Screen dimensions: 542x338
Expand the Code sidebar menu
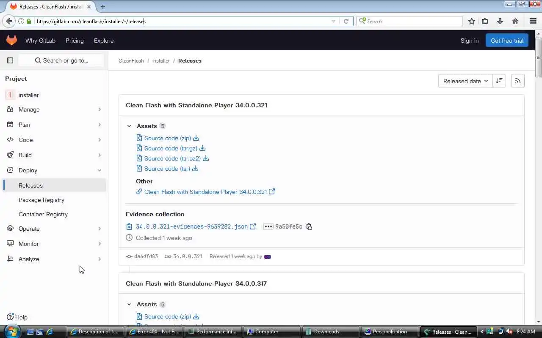[54, 140]
